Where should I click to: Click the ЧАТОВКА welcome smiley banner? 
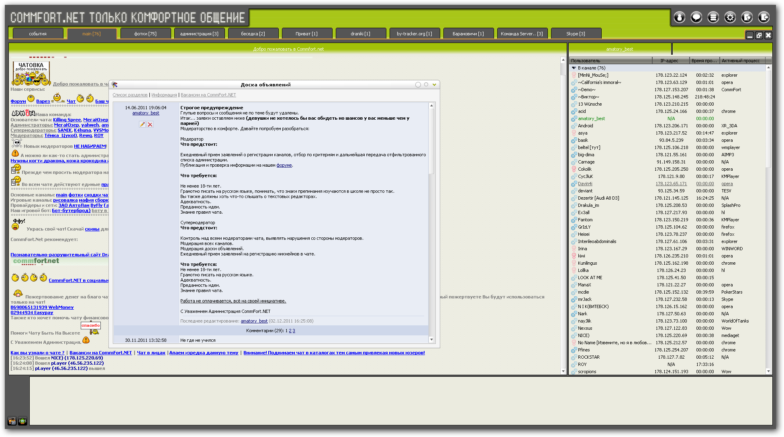[x=31, y=74]
